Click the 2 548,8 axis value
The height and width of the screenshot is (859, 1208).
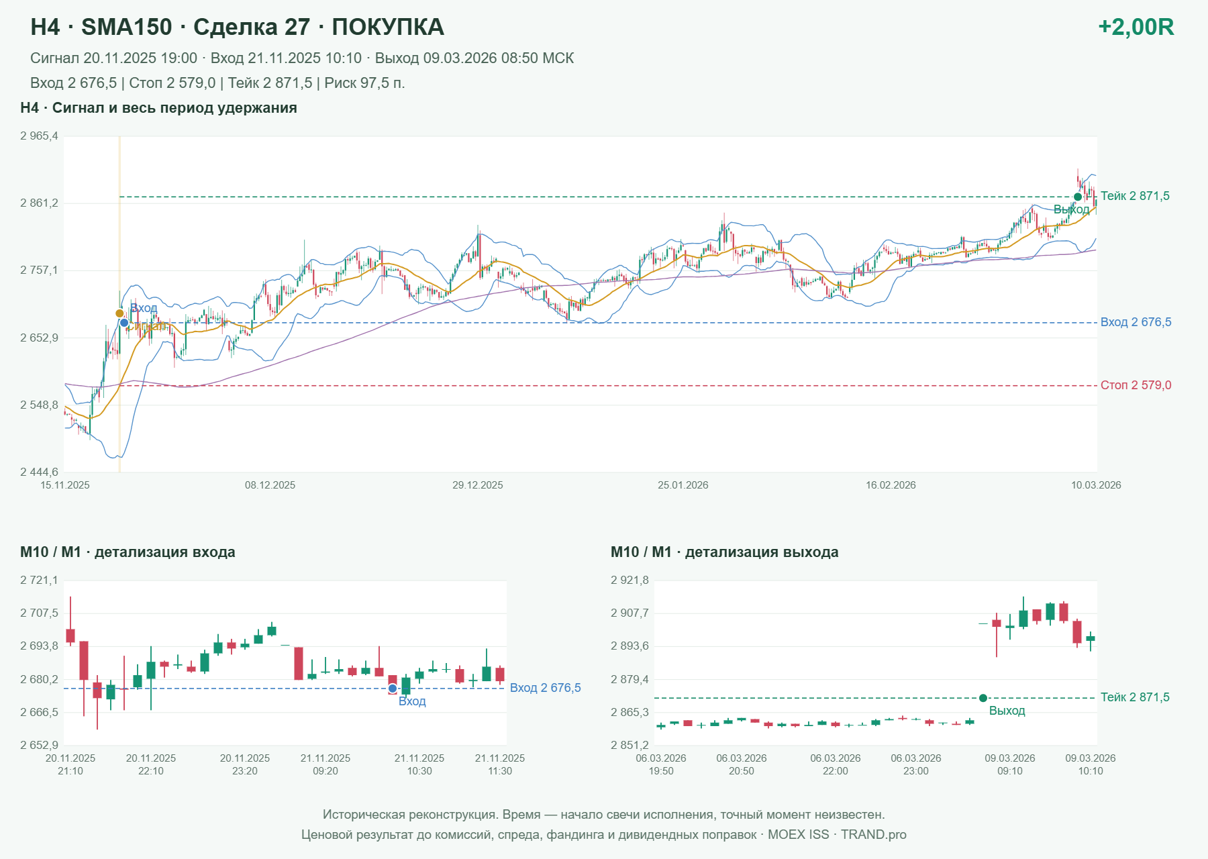coord(40,405)
